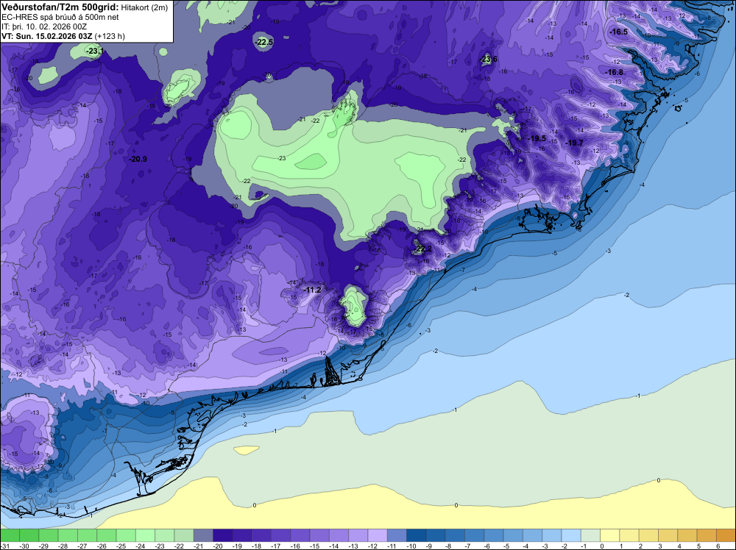Click the -23.1 temperature marker
This screenshot has width=736, height=550.
click(x=94, y=51)
